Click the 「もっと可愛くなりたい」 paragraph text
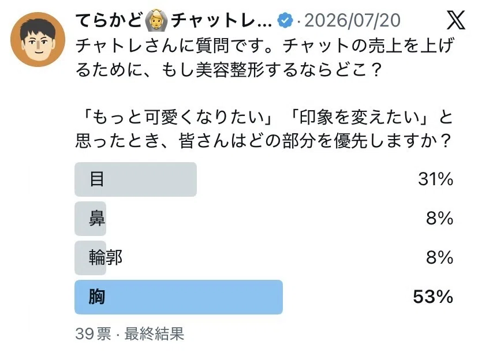This screenshot has width=478, height=356. tap(264, 129)
